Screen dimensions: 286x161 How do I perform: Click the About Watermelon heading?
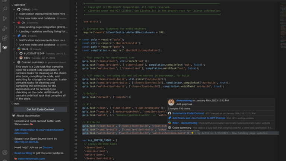coord(28,116)
